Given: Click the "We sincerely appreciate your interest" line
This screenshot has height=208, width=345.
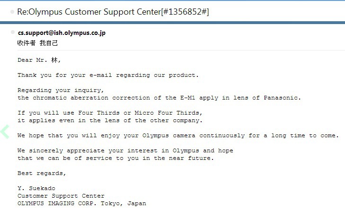Looking at the screenshot, I should point(125,150).
